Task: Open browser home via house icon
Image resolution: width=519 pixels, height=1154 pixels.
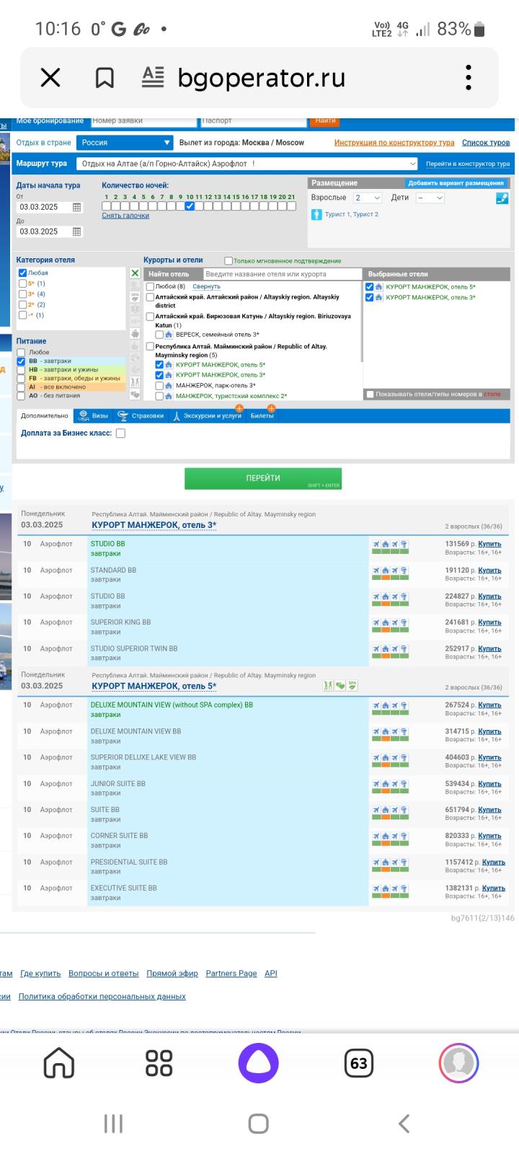Action: click(59, 1062)
